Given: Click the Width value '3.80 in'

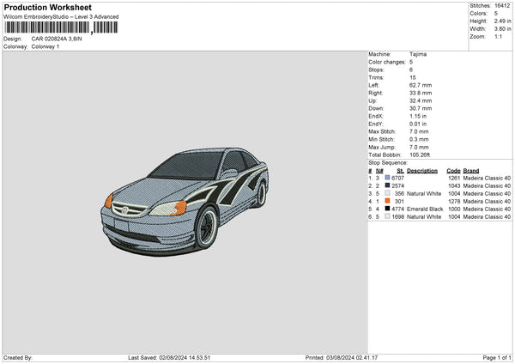Looking at the screenshot, I should coord(502,29).
